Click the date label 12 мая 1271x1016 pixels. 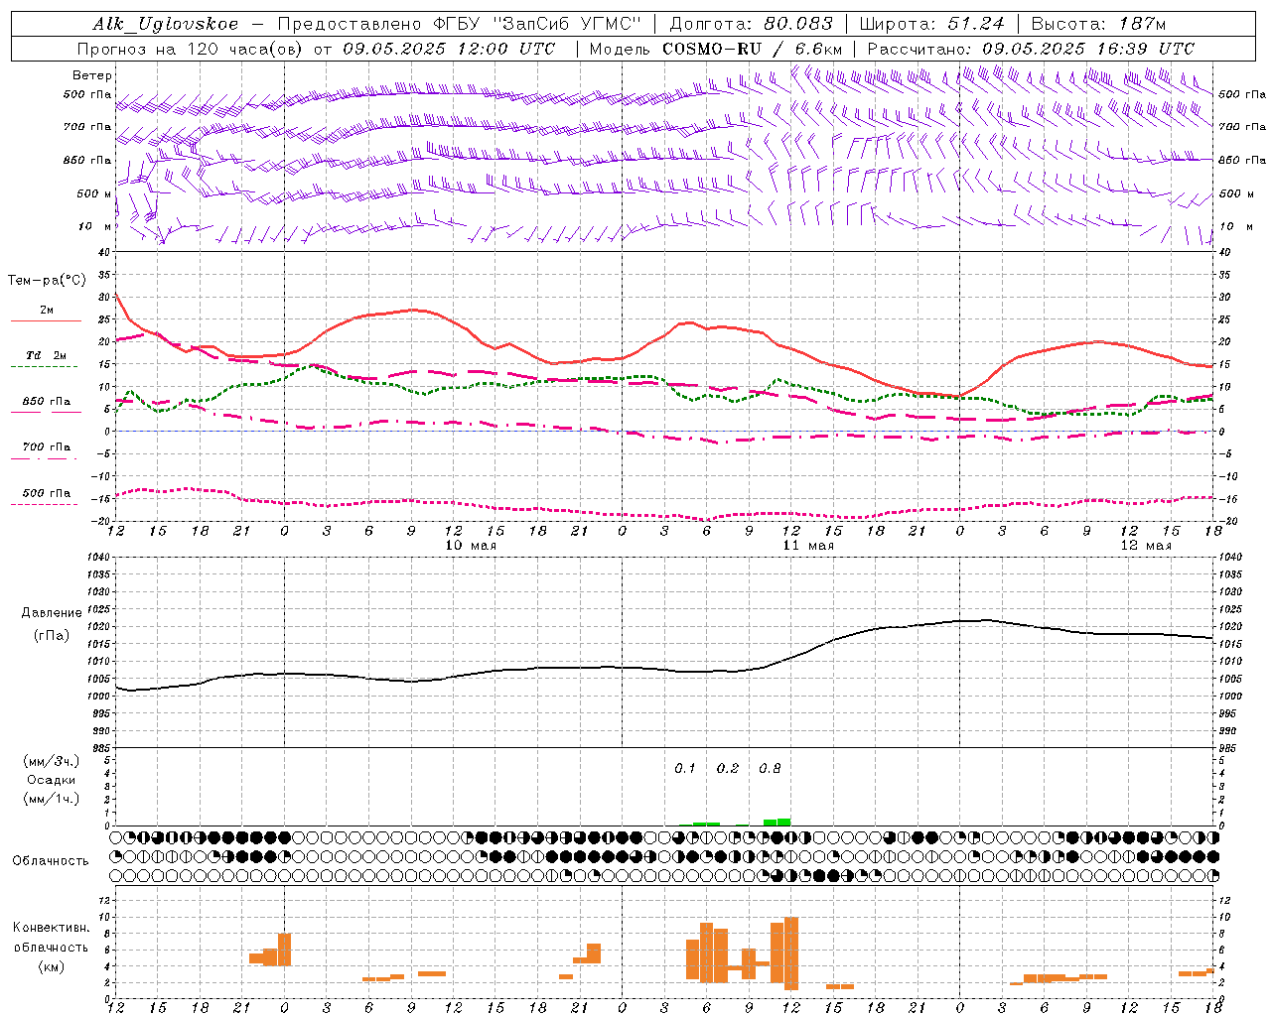click(x=1146, y=546)
